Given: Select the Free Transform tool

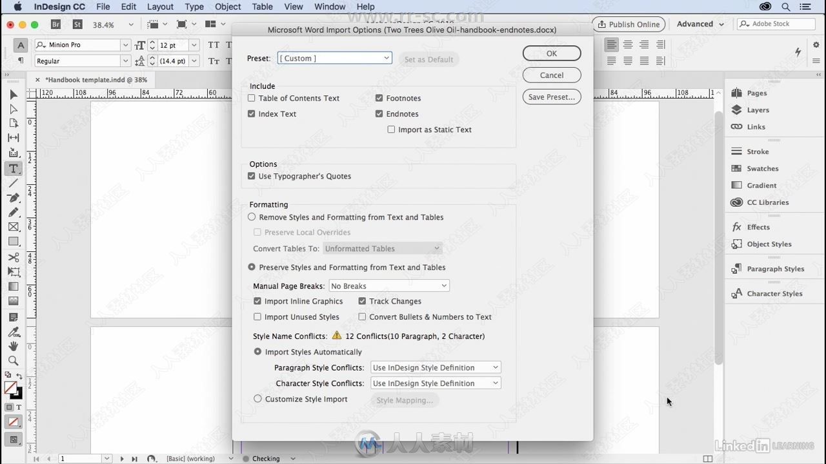Looking at the screenshot, I should (x=13, y=272).
